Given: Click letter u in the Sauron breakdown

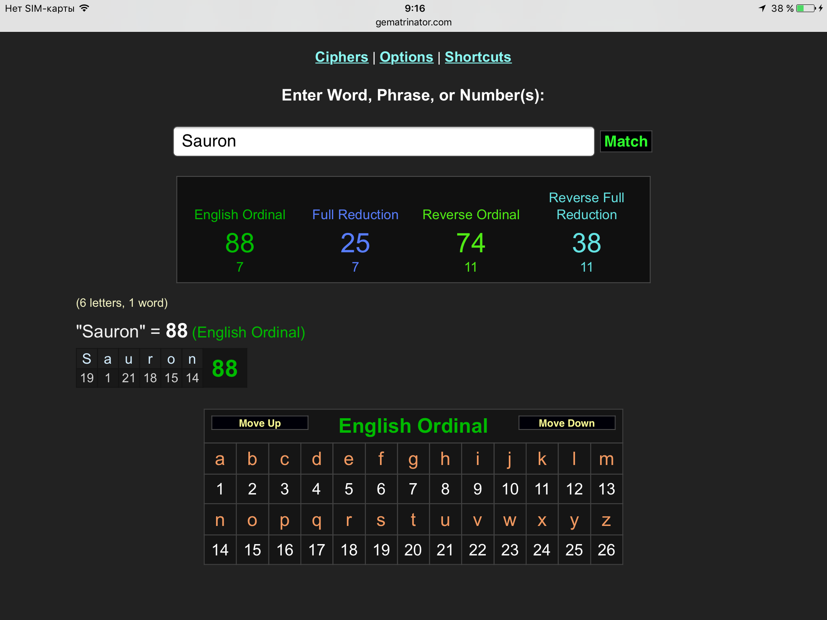Looking at the screenshot, I should pyautogui.click(x=129, y=359).
